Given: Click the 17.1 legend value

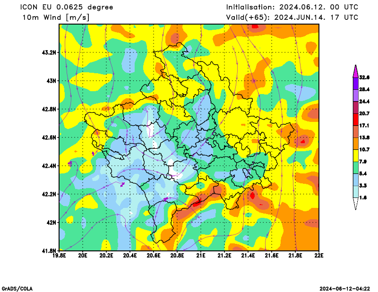Looking at the screenshot, I should point(364,126).
